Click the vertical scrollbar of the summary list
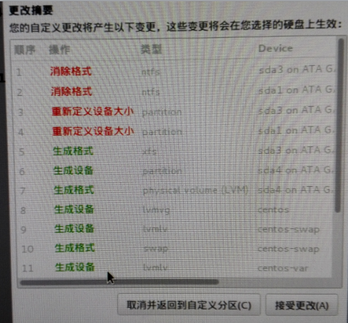 click(339, 125)
